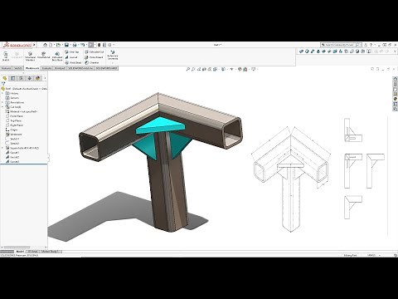Add an End Cap feature

click(x=72, y=51)
